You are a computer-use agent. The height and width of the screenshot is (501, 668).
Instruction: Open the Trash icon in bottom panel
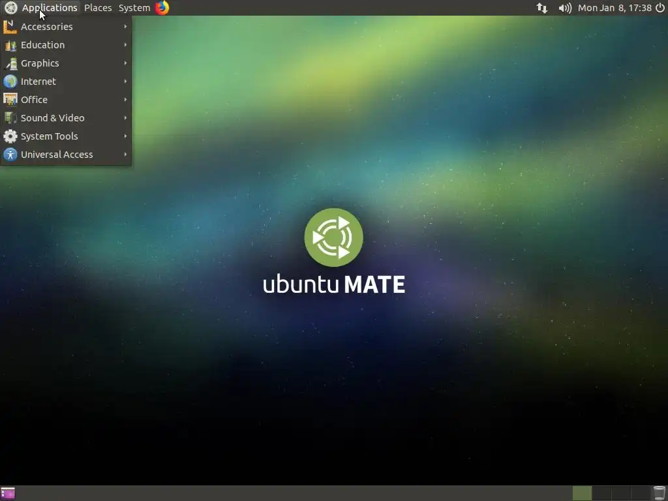pos(660,493)
